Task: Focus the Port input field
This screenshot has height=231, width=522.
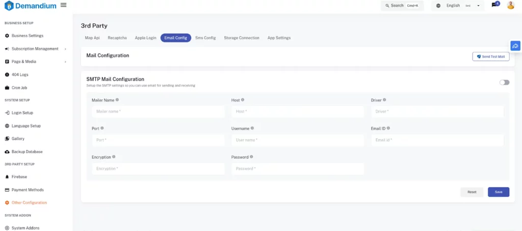Action: [x=158, y=140]
